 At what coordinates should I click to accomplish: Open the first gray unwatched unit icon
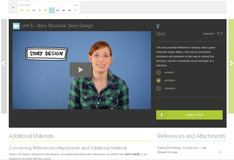point(57,10)
